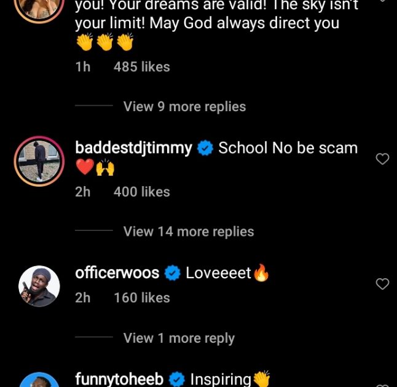
Task: Expand View 1 more reply
Action: 179,338
